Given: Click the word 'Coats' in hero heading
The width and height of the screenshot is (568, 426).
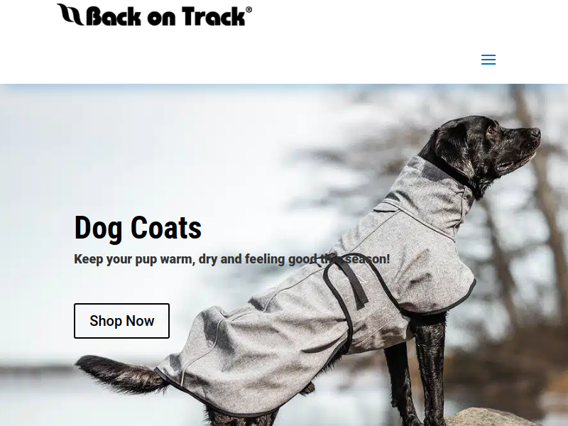Looking at the screenshot, I should coord(166,228).
